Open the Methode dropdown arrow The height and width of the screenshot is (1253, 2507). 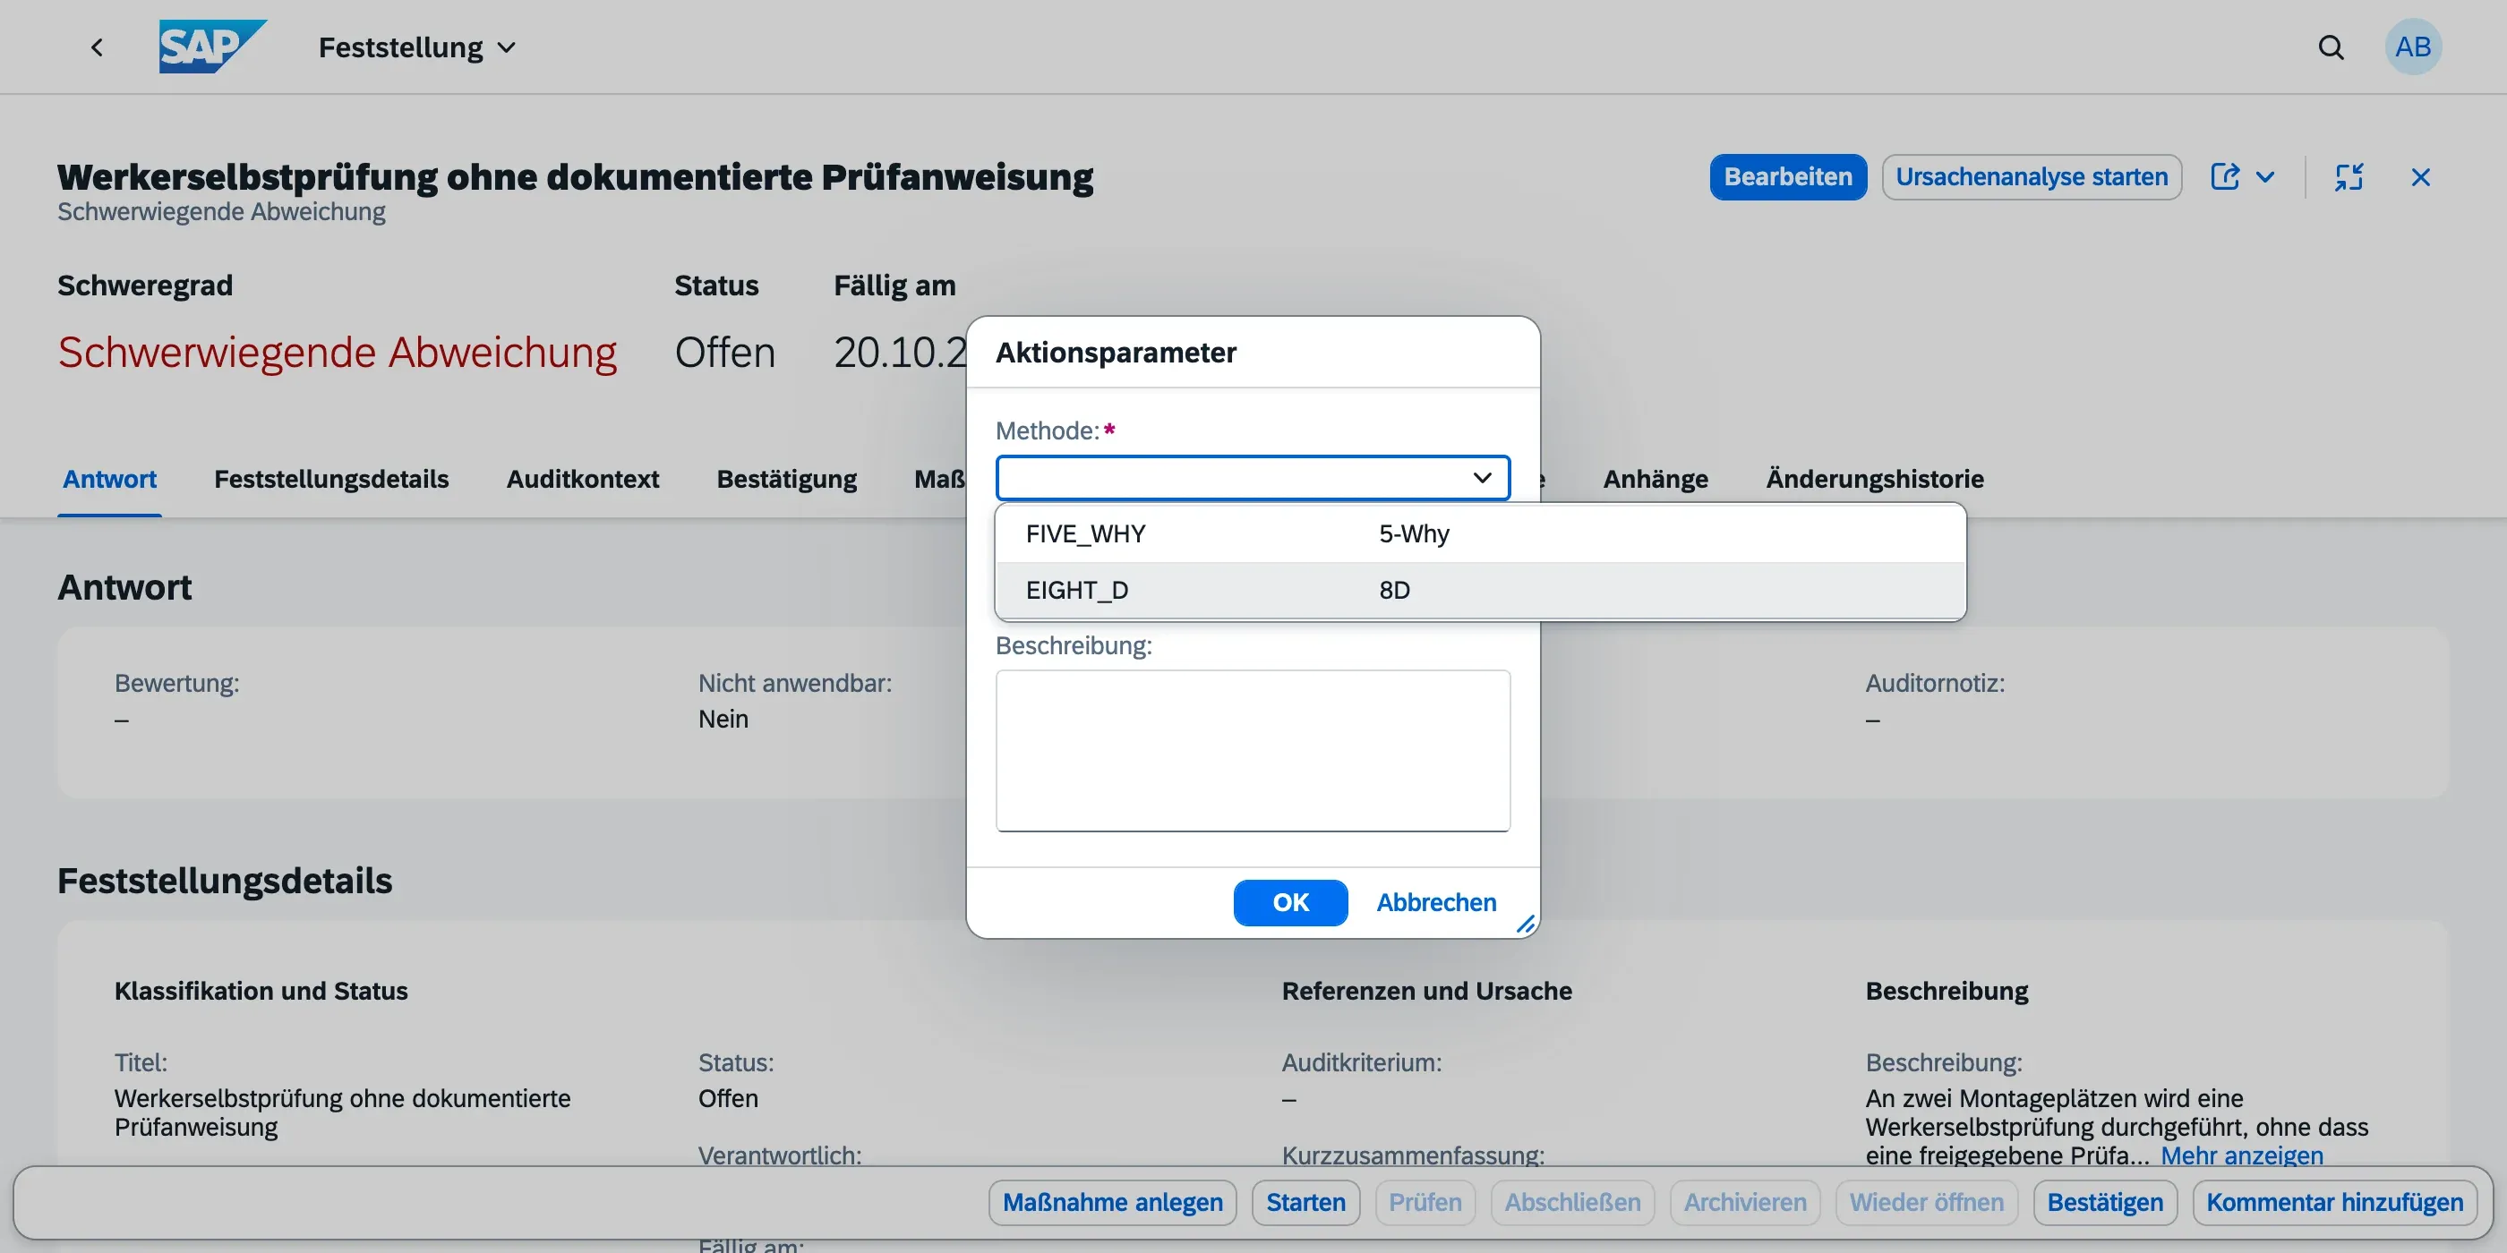1482,478
